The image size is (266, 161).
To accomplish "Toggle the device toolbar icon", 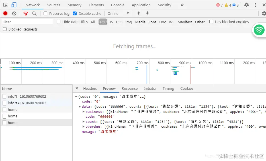I will [14, 5].
